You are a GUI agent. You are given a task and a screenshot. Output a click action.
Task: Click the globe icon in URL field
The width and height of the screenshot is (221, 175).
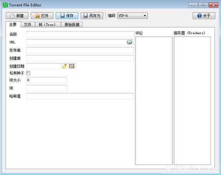129,42
